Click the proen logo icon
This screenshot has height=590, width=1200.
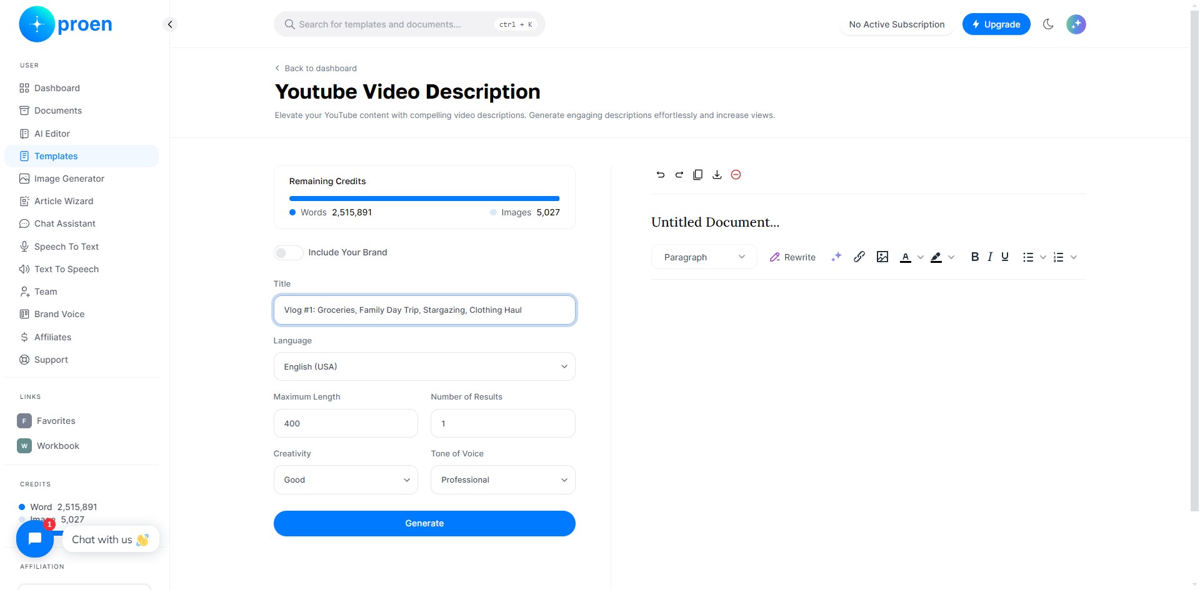37,24
